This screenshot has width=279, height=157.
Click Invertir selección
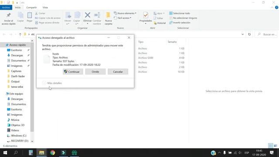point(180,23)
